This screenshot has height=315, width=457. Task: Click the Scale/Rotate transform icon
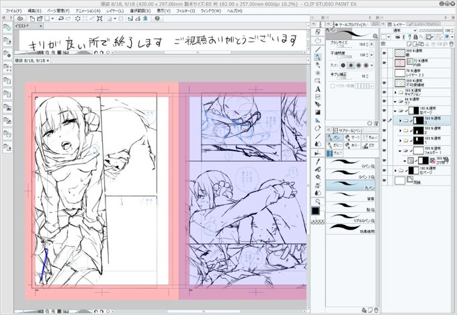(x=99, y=19)
